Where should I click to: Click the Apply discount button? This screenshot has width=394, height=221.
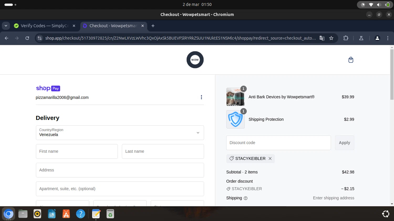tap(344, 143)
